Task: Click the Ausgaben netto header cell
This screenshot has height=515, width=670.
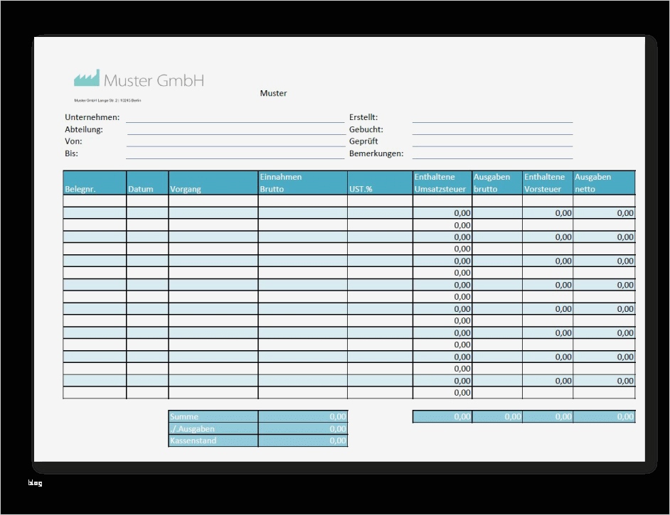Action: coord(603,183)
